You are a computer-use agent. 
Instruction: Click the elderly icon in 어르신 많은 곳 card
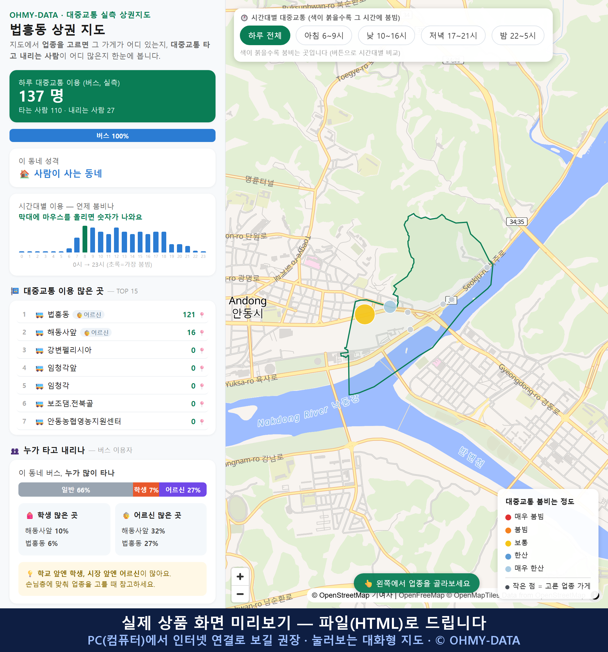coord(126,515)
